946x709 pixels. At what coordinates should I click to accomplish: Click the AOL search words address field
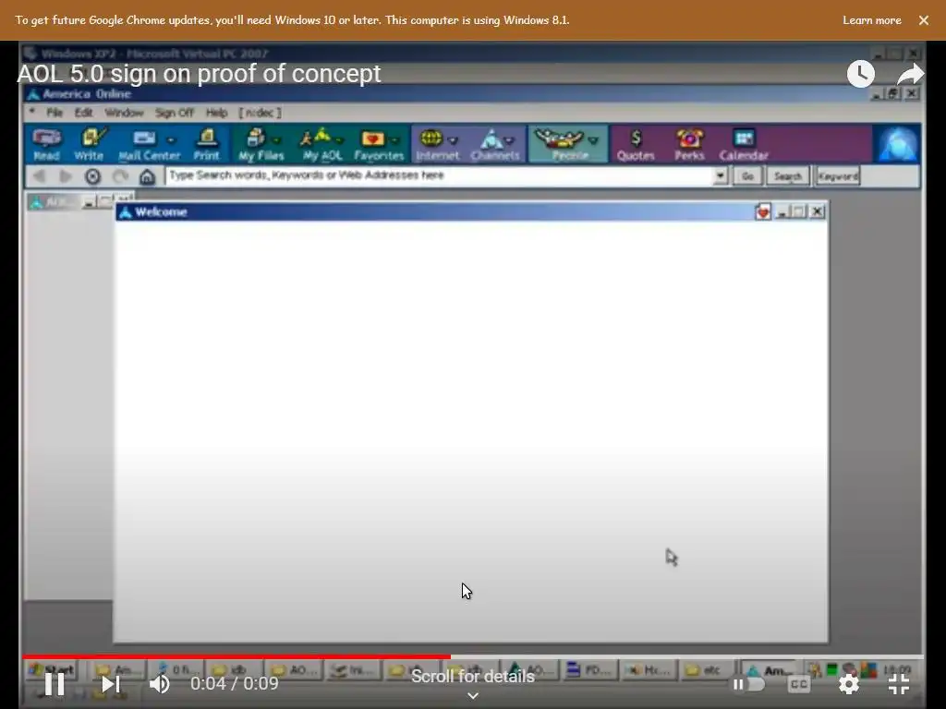[439, 175]
